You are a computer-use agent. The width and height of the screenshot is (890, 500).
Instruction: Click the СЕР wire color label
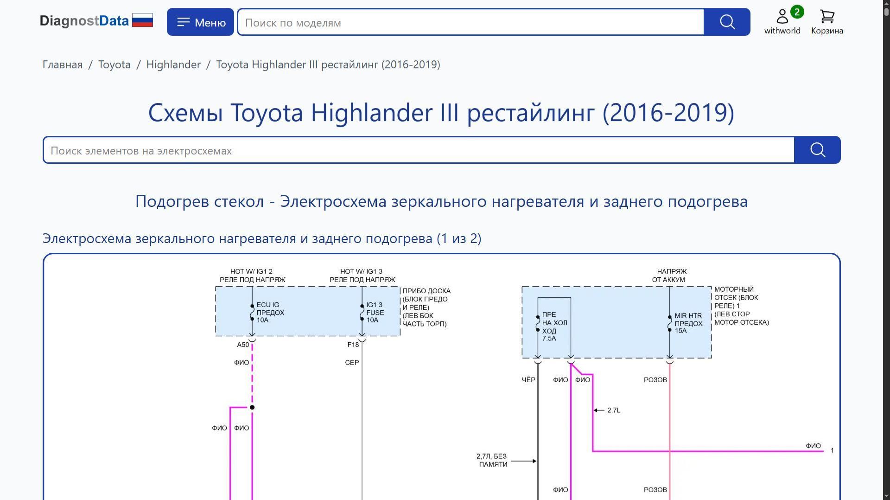(x=352, y=362)
